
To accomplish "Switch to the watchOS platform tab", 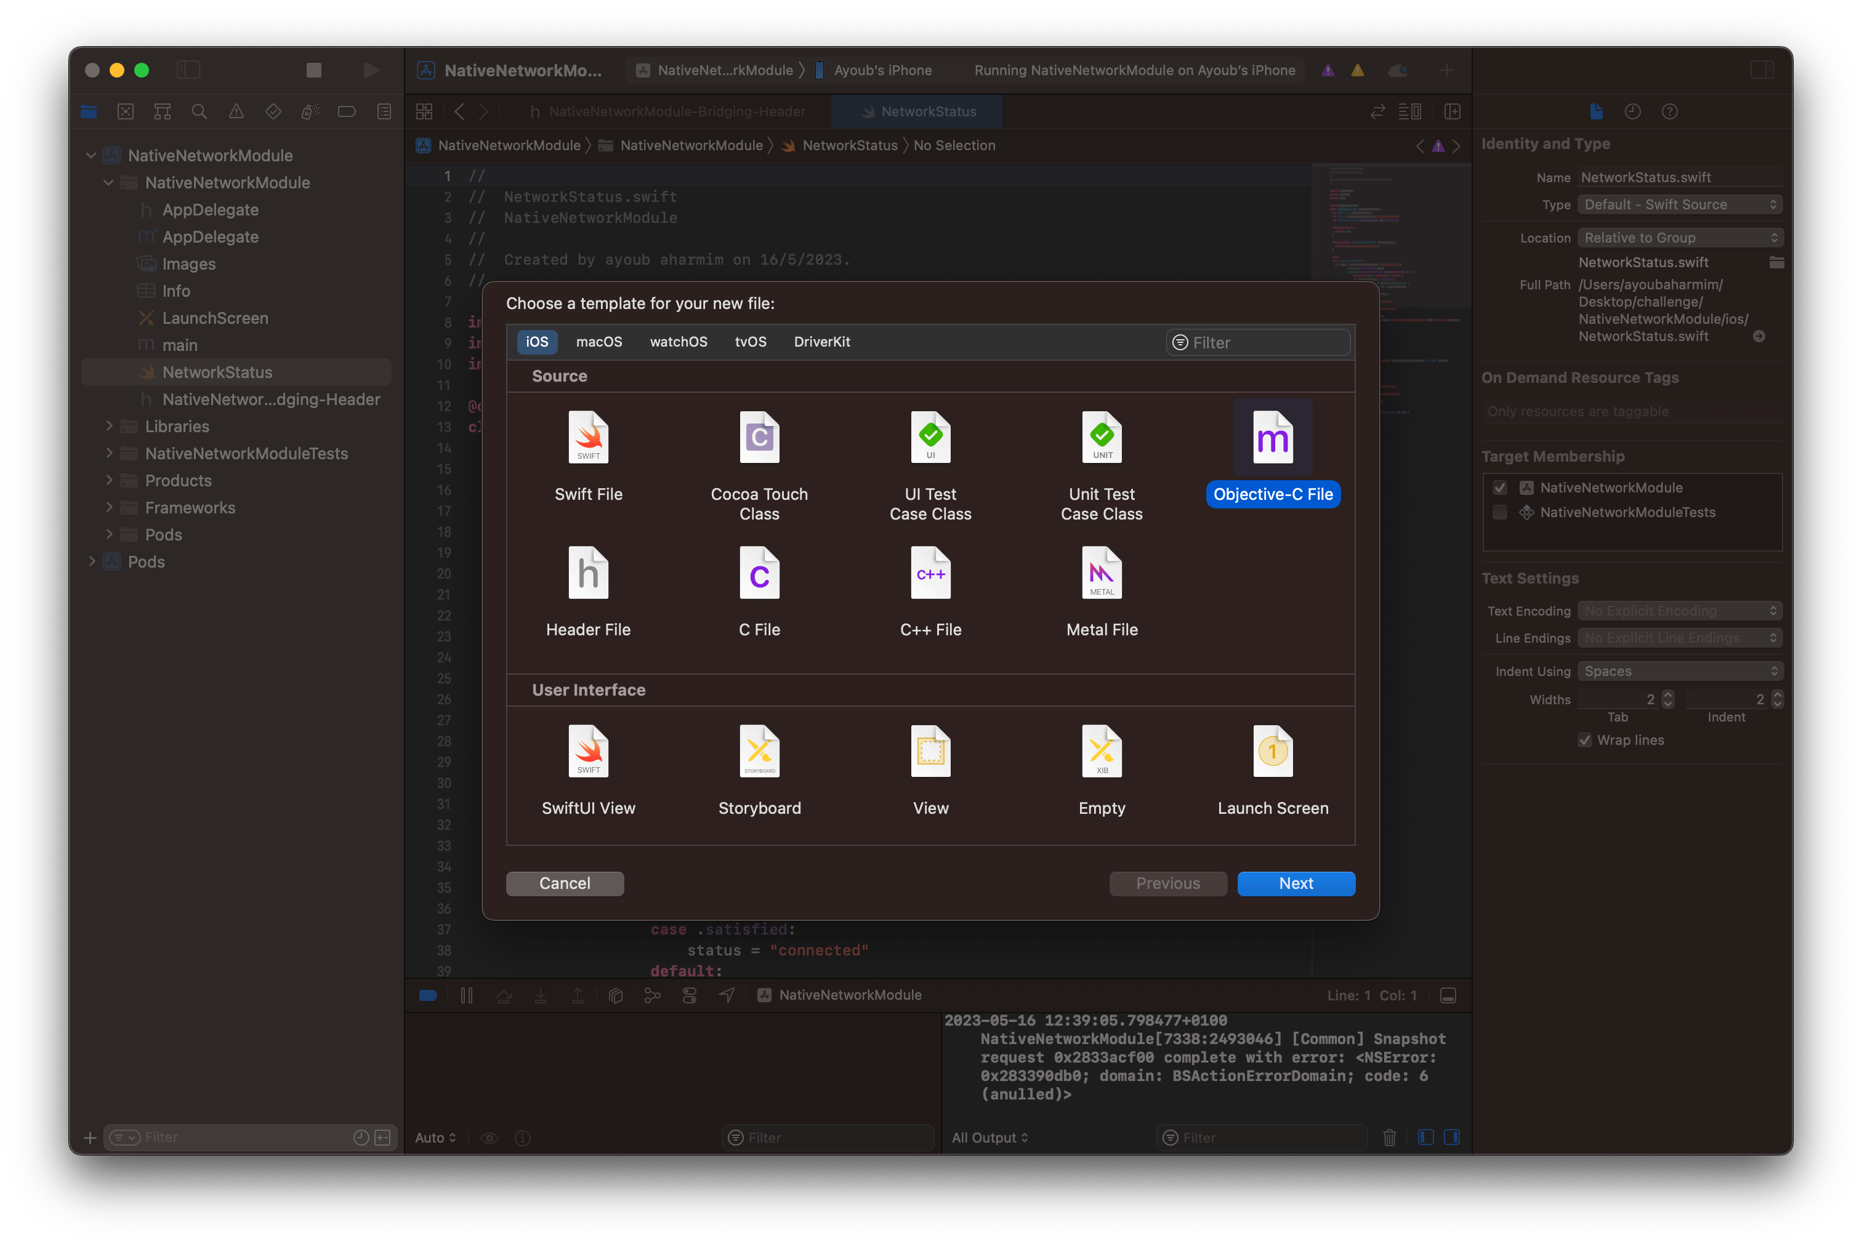I will click(x=678, y=342).
